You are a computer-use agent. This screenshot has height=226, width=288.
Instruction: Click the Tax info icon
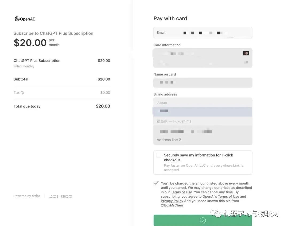pyautogui.click(x=22, y=93)
